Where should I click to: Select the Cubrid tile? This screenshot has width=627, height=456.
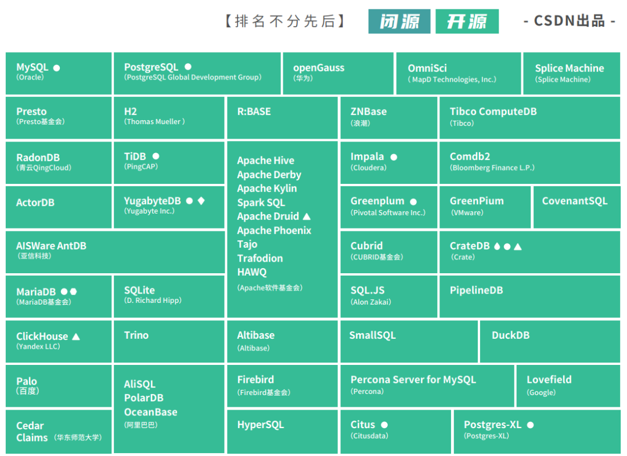(x=388, y=252)
